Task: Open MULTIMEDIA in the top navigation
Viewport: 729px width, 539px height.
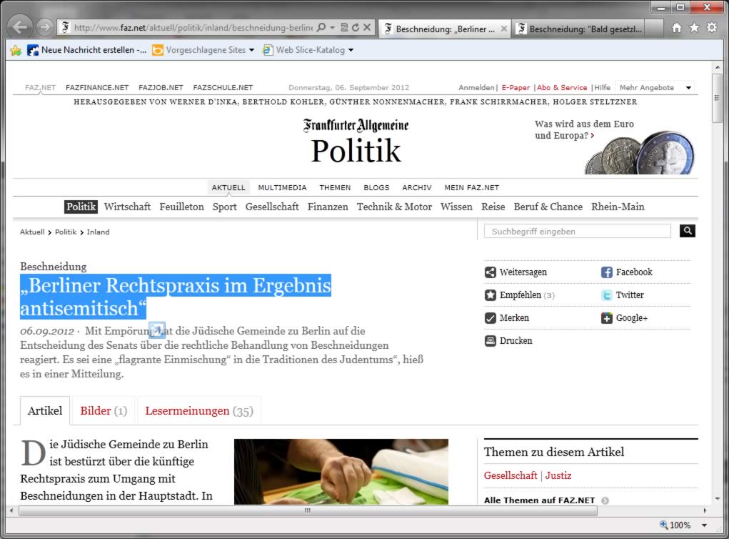Action: pyautogui.click(x=282, y=187)
